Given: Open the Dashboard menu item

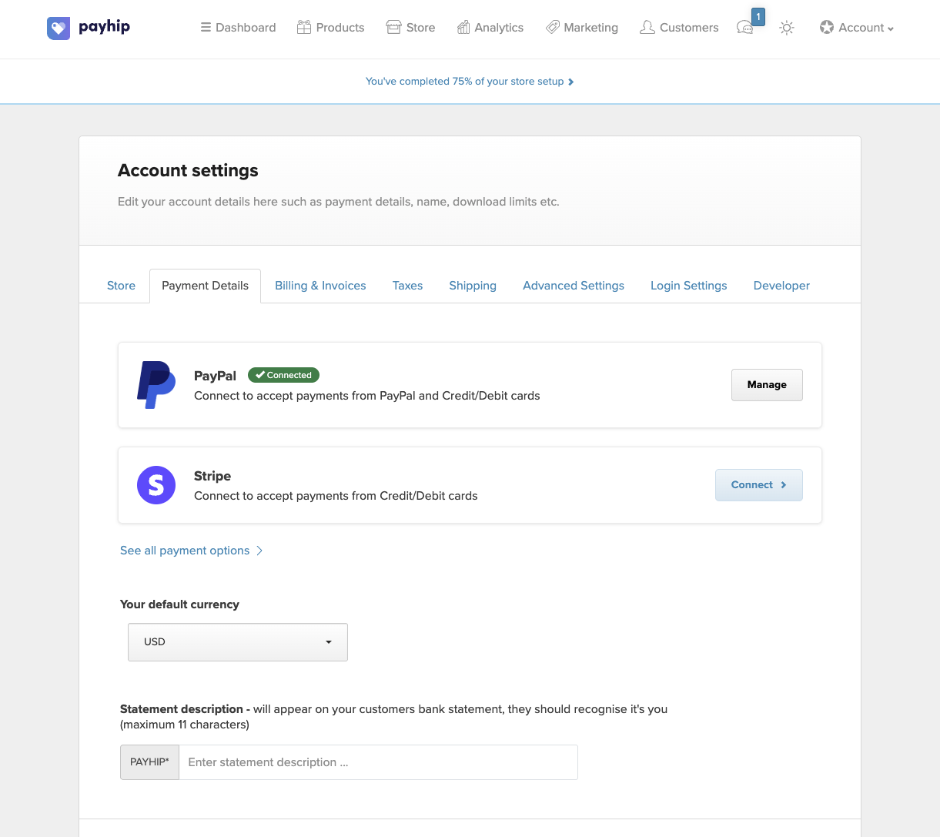Looking at the screenshot, I should [238, 28].
